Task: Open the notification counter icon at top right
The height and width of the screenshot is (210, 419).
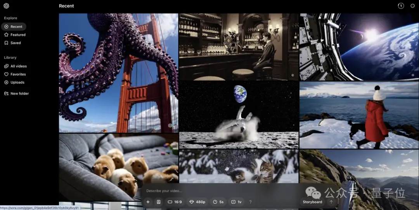Action: click(401, 6)
